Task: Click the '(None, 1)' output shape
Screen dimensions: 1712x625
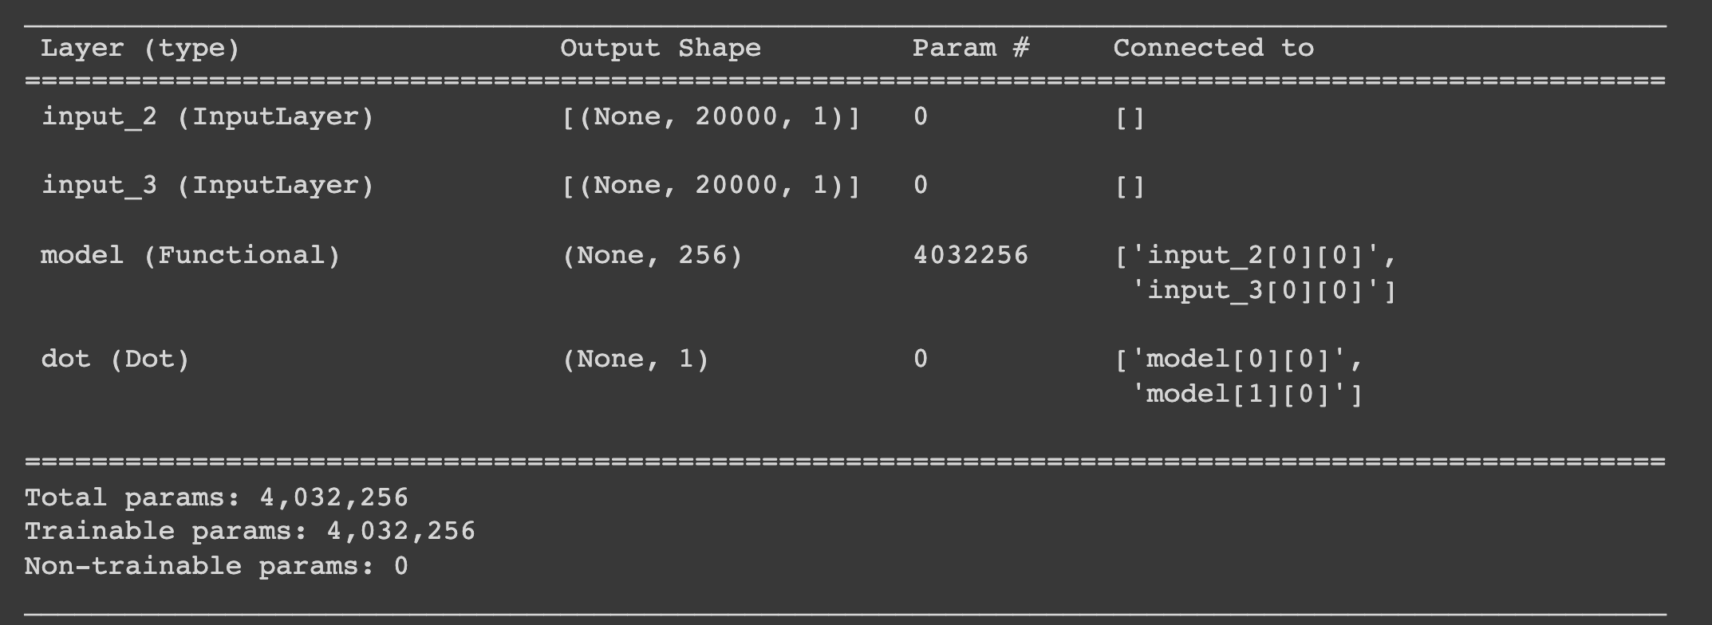Action: tap(635, 360)
